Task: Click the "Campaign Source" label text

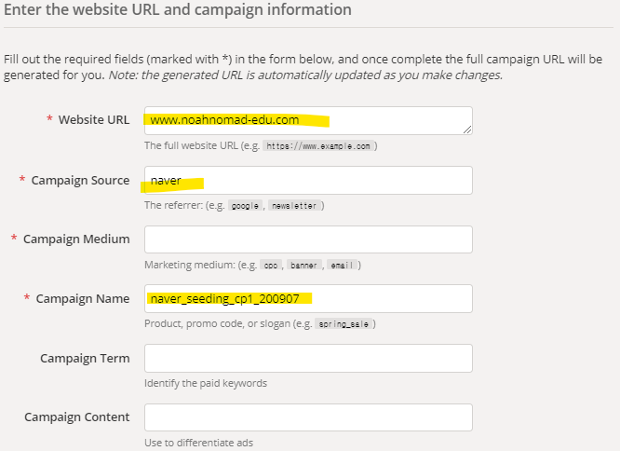Action: (x=80, y=180)
